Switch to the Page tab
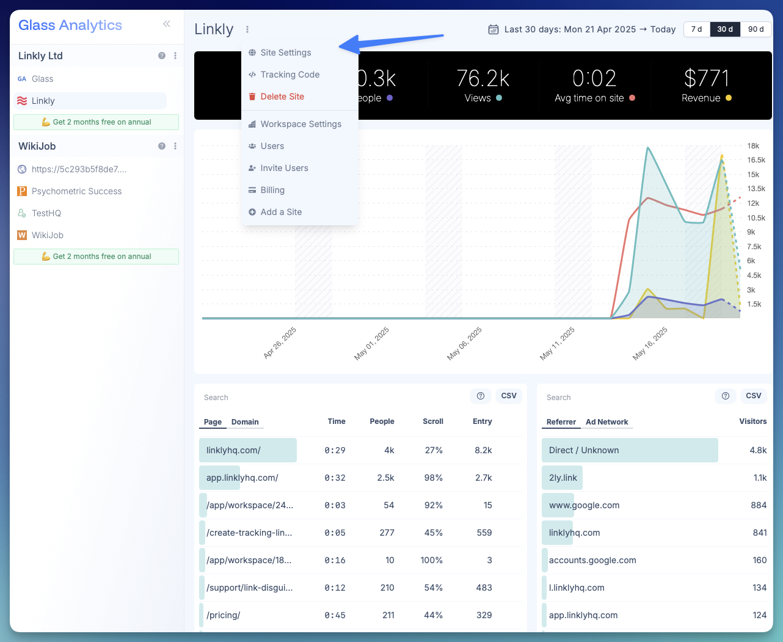Image resolution: width=783 pixels, height=642 pixels. tap(213, 422)
